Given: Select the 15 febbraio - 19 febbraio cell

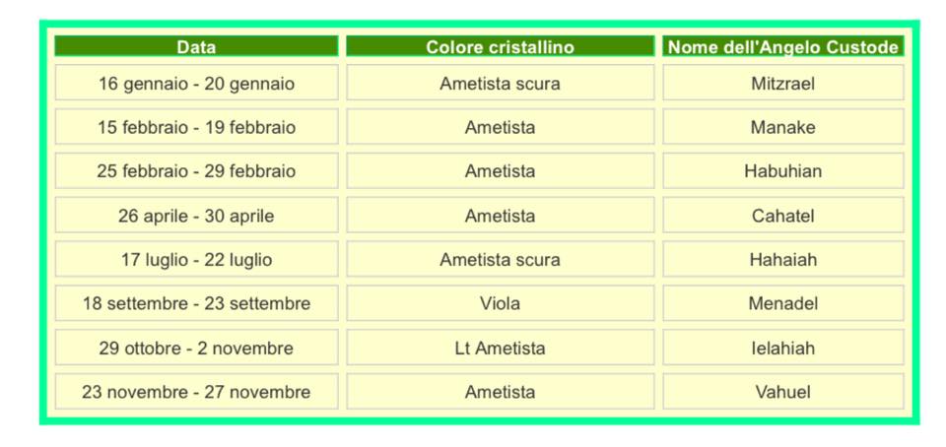Looking at the screenshot, I should coord(196,127).
